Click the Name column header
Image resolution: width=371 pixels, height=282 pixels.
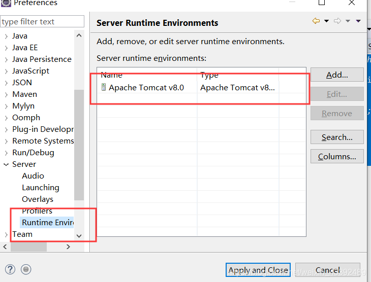tap(147, 75)
